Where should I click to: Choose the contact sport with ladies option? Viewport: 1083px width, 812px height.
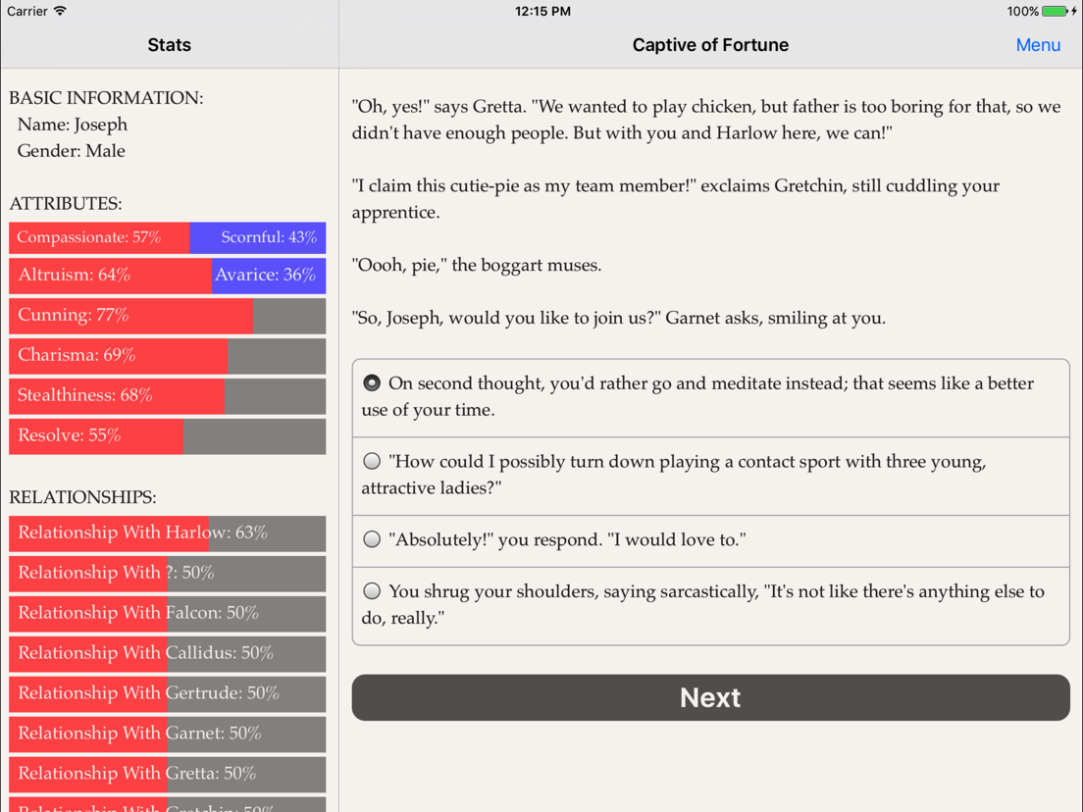click(710, 476)
